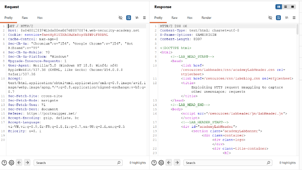Toggle show non-printable \n in Response
The height and width of the screenshot is (170, 302).
tap(287, 18)
